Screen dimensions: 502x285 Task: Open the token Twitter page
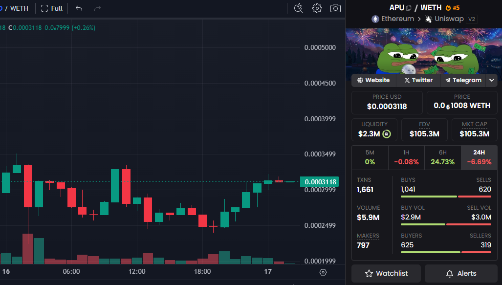tap(418, 80)
